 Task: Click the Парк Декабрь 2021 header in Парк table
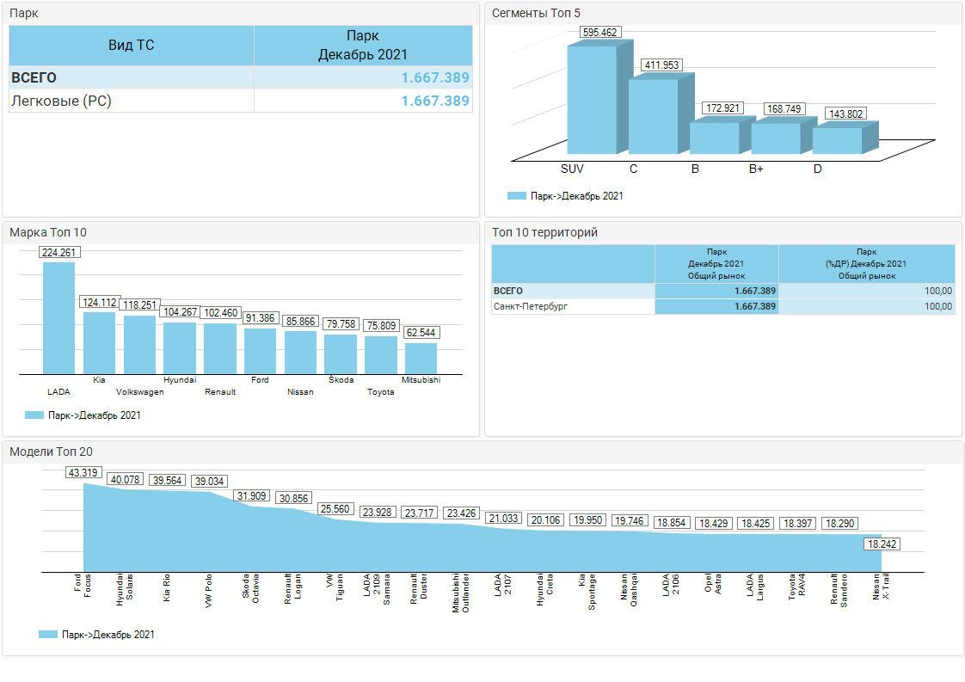(362, 45)
